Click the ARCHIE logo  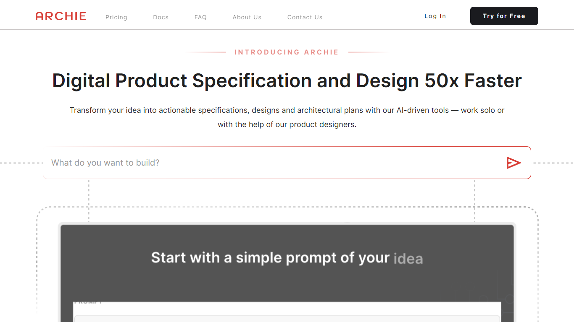[x=61, y=16]
